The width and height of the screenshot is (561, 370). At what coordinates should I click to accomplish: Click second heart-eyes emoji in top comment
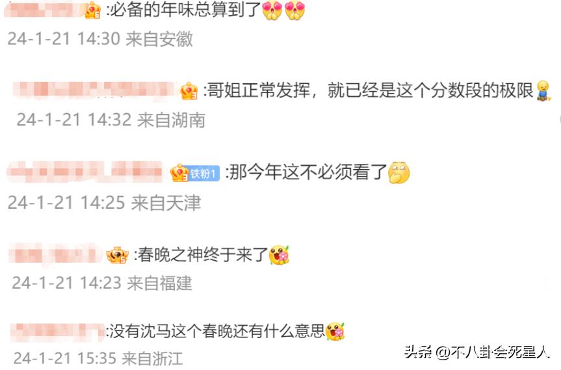(294, 10)
